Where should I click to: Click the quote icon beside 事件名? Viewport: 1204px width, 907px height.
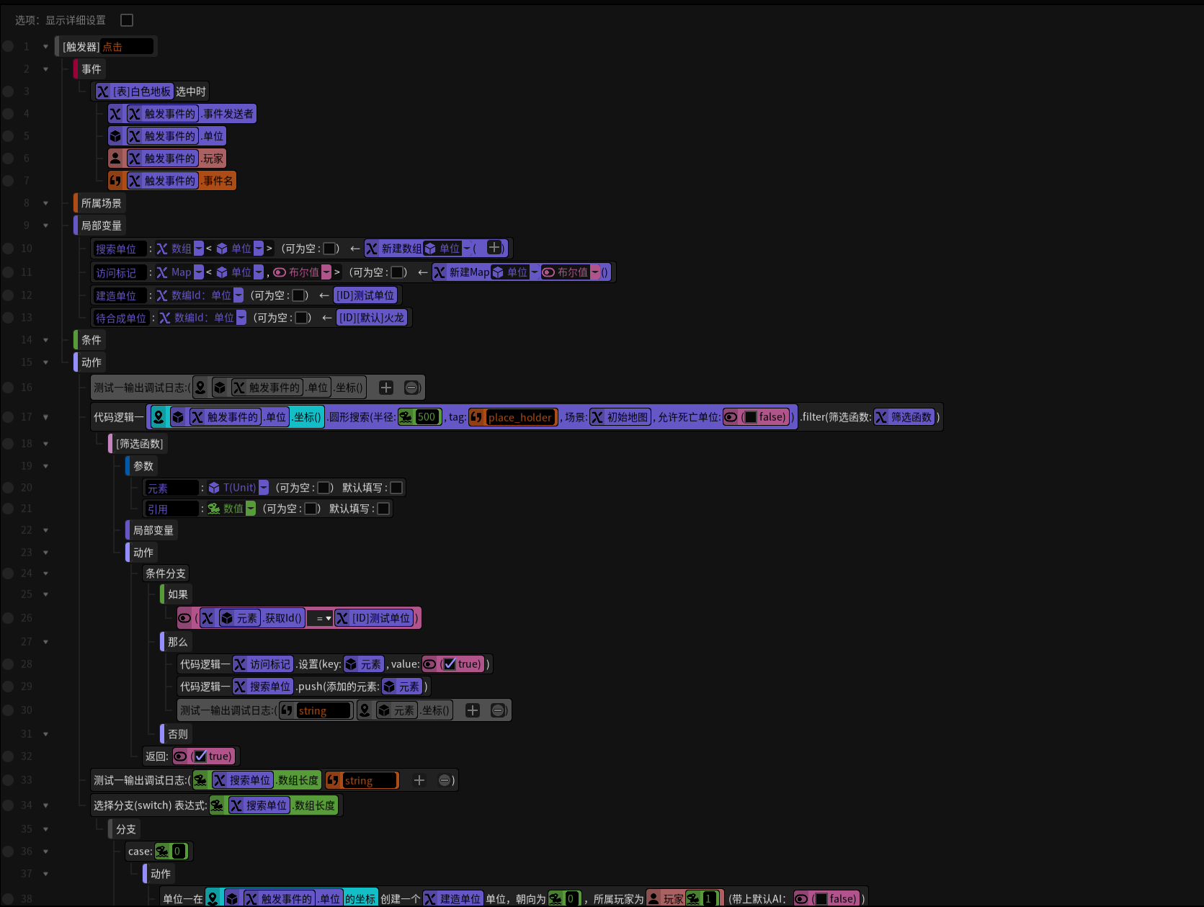point(116,181)
